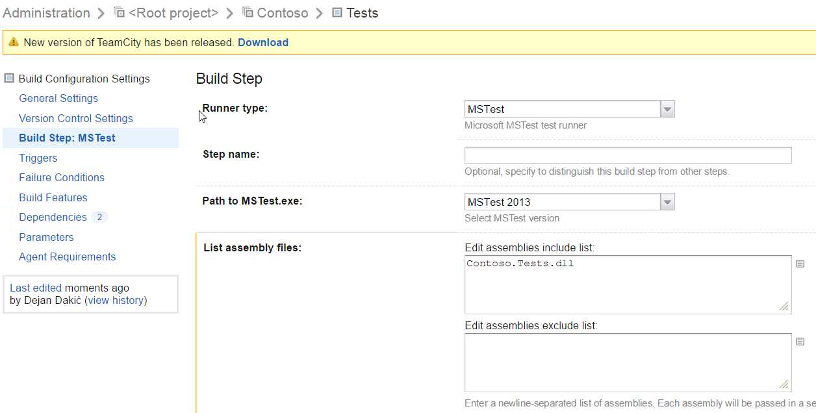Viewport: 816px width, 413px height.
Task: Open Triggers settings page
Action: point(38,158)
